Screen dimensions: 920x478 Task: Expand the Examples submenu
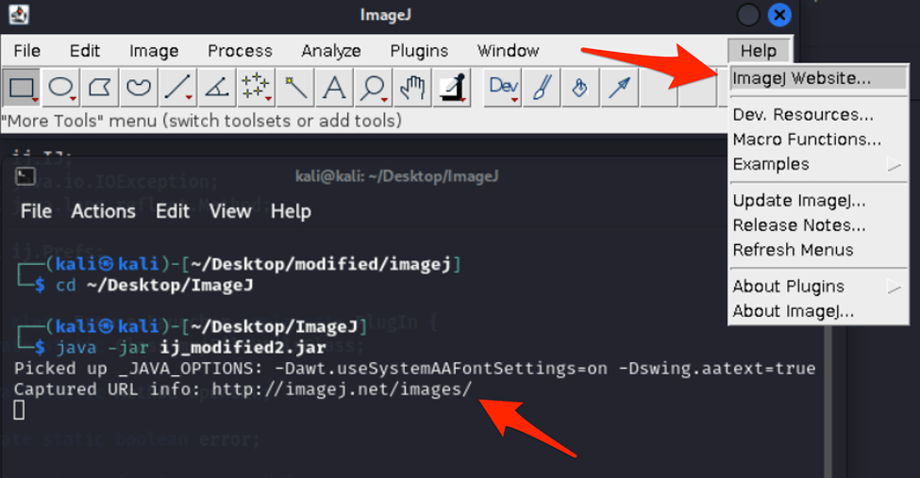coord(818,164)
